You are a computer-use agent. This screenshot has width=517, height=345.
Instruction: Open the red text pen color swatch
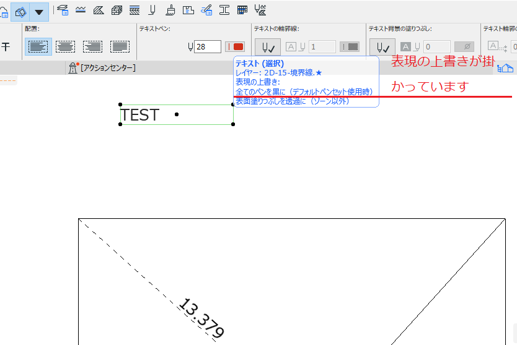coord(235,47)
